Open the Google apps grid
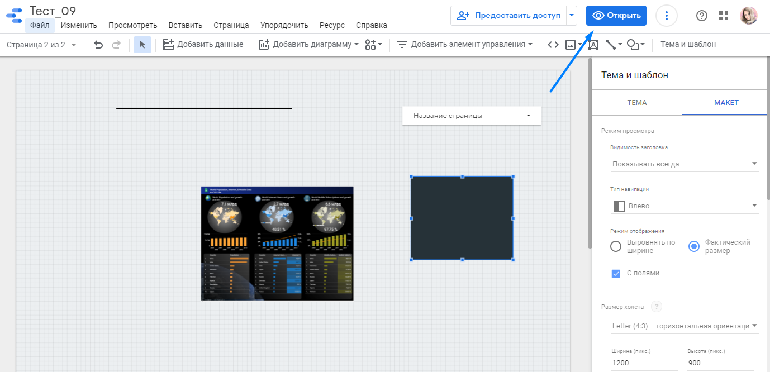This screenshot has height=372, width=770. pyautogui.click(x=724, y=16)
